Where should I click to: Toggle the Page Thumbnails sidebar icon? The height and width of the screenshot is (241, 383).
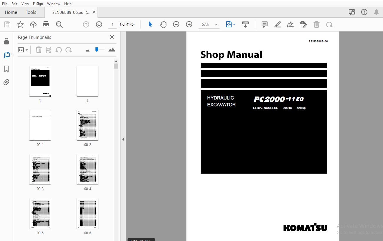tap(6, 55)
